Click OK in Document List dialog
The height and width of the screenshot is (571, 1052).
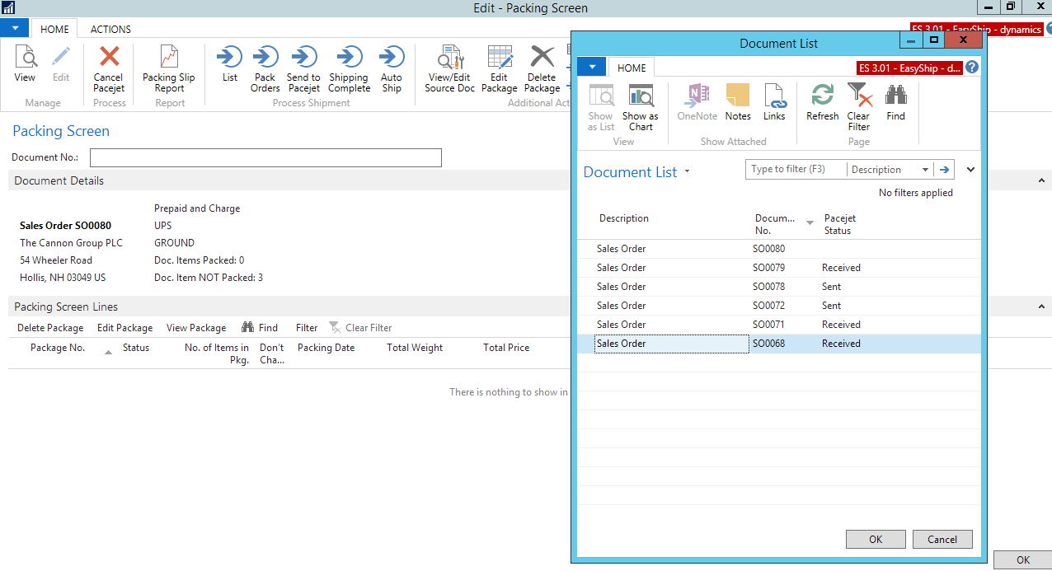pos(876,539)
